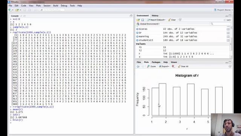Switch to the Packages tab
Screen dimensions: 241x136
(x=156, y=62)
